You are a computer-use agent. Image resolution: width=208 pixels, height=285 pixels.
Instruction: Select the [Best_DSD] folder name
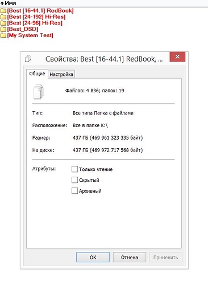(23, 29)
